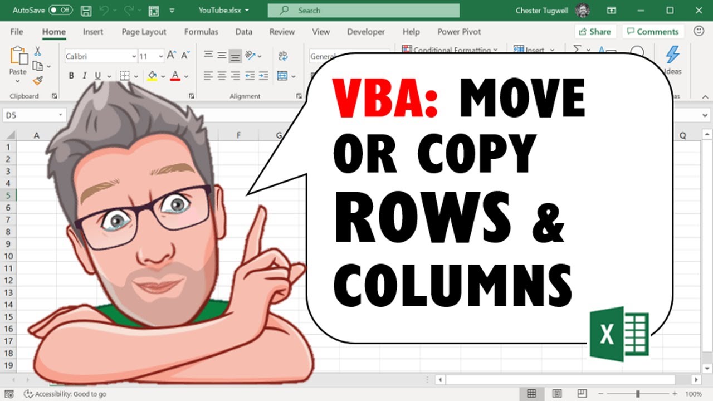Image resolution: width=713 pixels, height=401 pixels.
Task: Switch to Normal view in status bar
Action: pyautogui.click(x=532, y=394)
